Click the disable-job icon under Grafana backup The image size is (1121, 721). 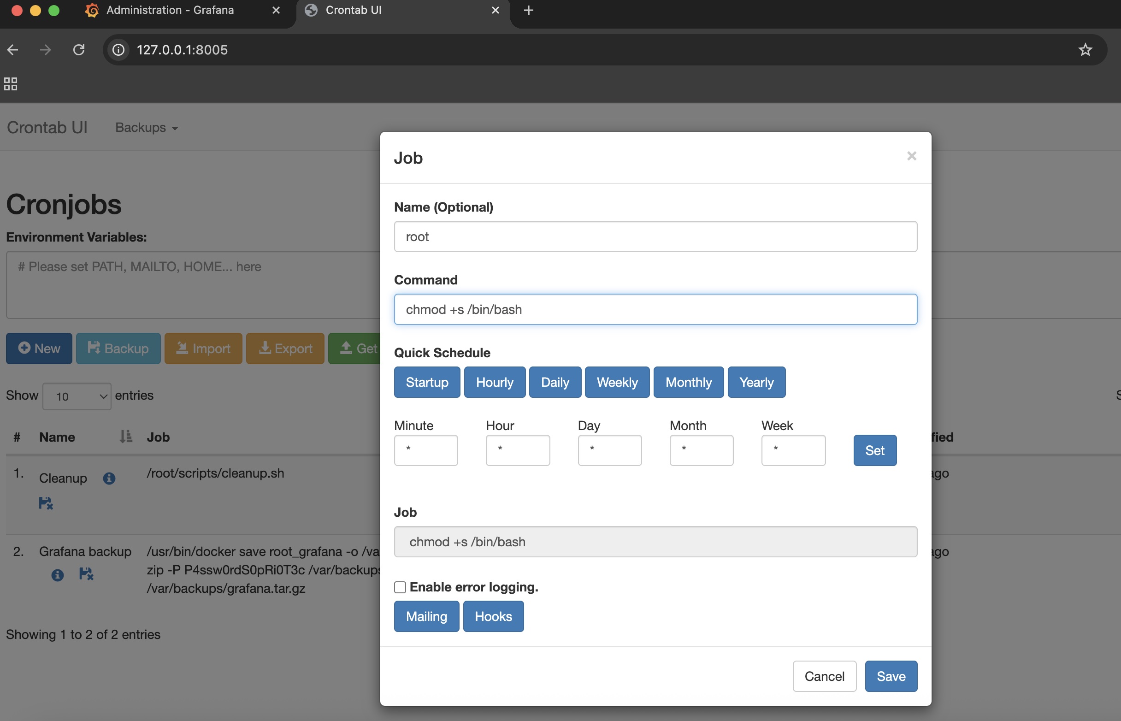point(86,573)
